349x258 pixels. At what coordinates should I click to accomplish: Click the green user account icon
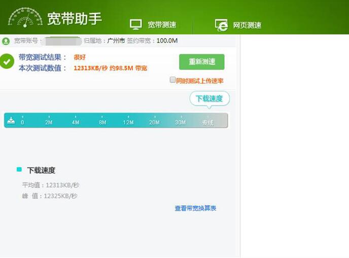[x=6, y=41]
